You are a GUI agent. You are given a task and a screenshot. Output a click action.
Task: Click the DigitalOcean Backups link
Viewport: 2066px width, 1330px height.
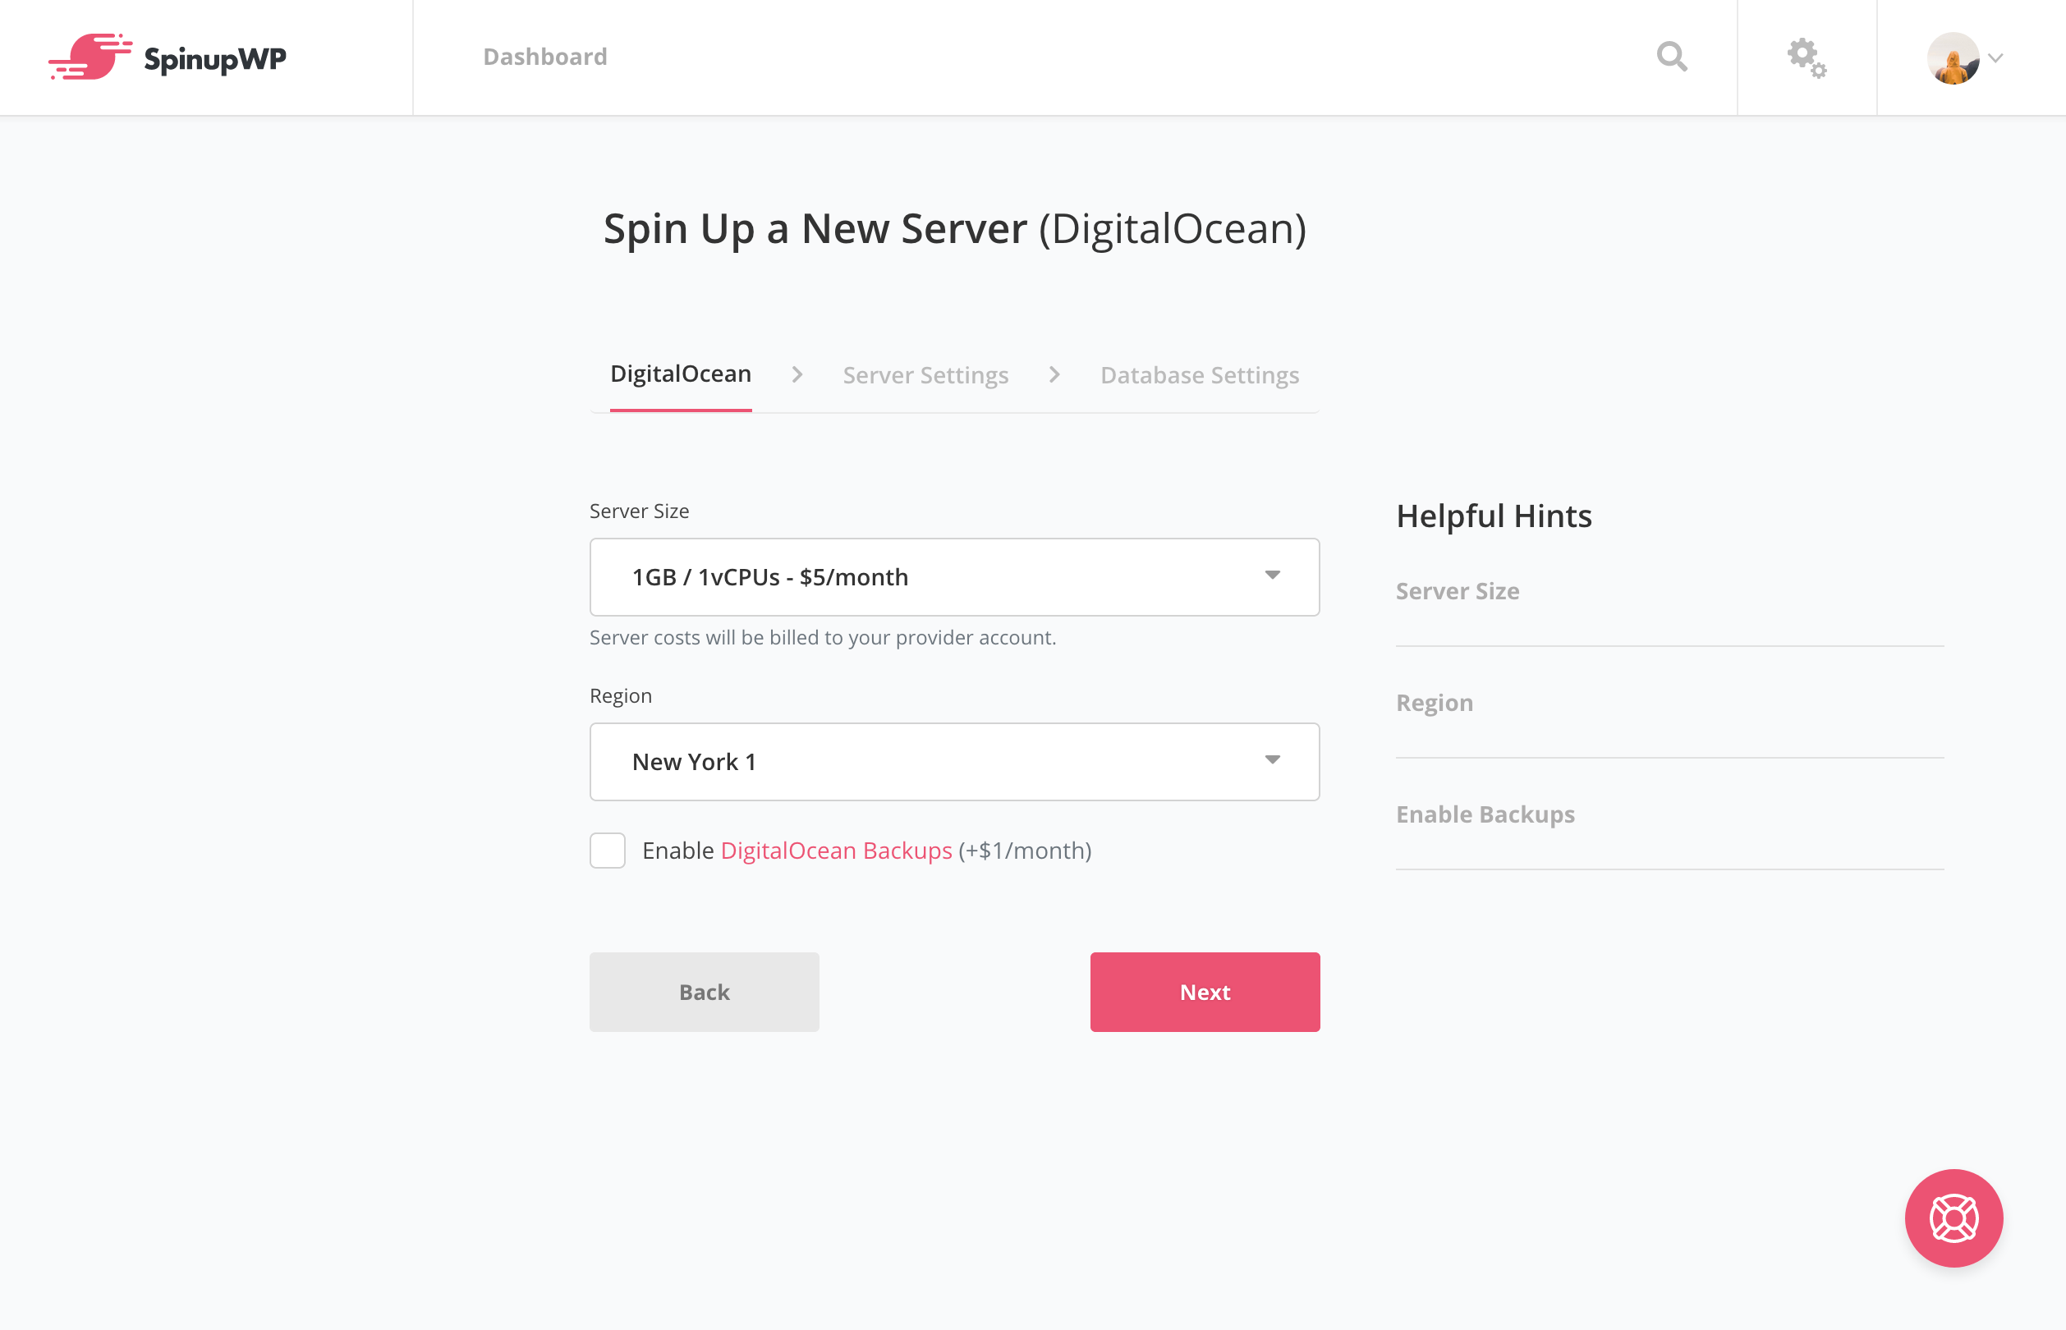pos(836,851)
